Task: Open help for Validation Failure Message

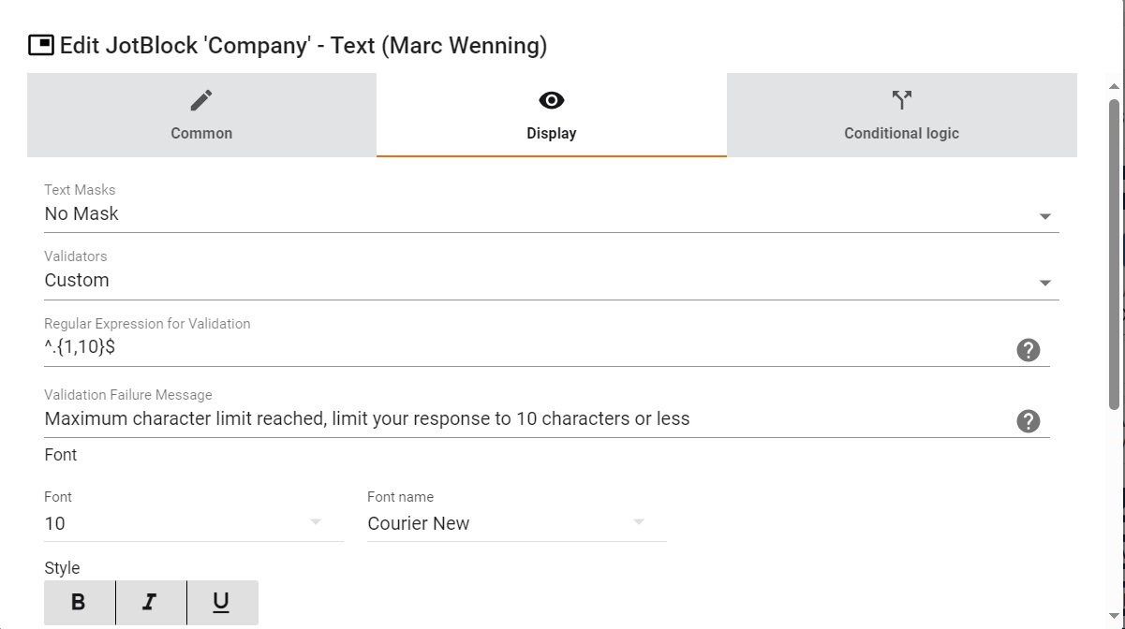Action: 1029,421
